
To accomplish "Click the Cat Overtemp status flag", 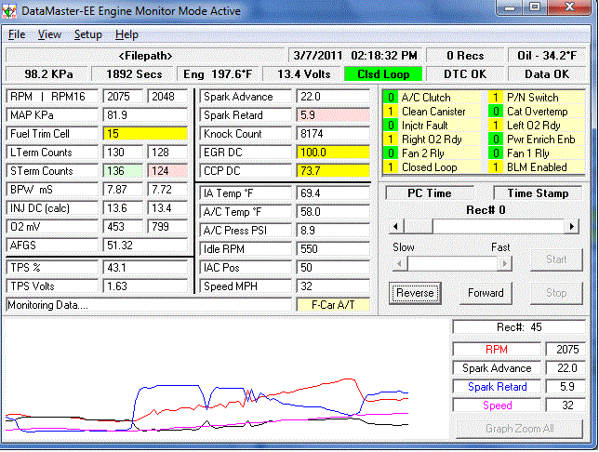I will (x=536, y=112).
